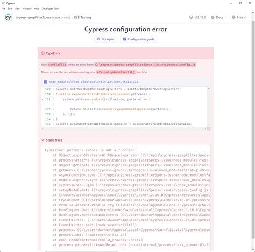The height and width of the screenshot is (252, 255).
Task: Minimize the Cypress window
Action: coord(231,3)
